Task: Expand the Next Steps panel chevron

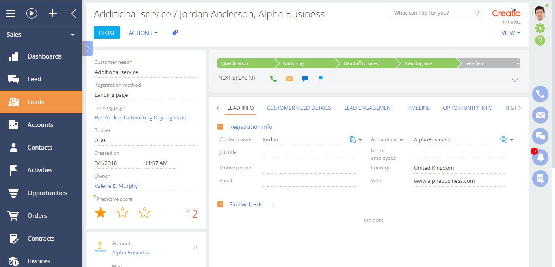Action: click(515, 80)
